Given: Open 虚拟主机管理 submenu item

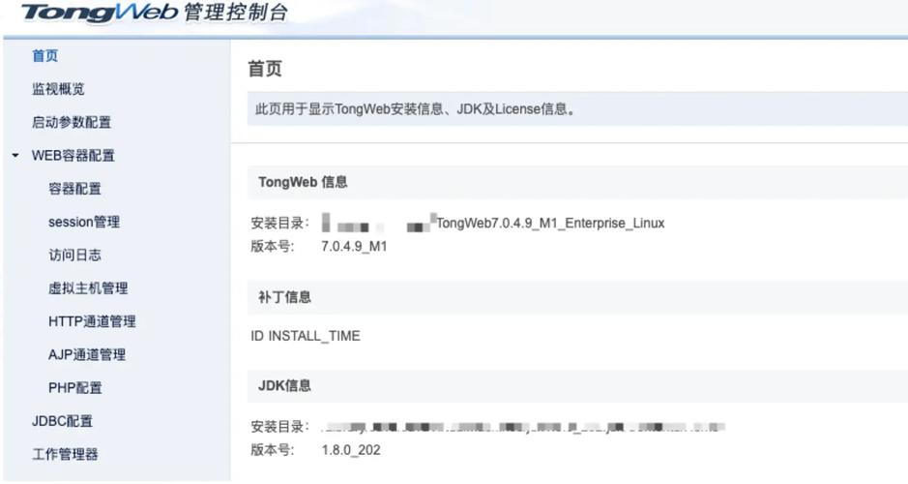Looking at the screenshot, I should coord(88,288).
